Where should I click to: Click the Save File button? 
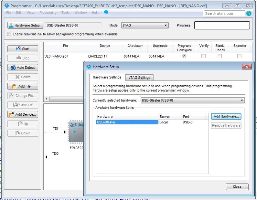pyautogui.click(x=22, y=105)
